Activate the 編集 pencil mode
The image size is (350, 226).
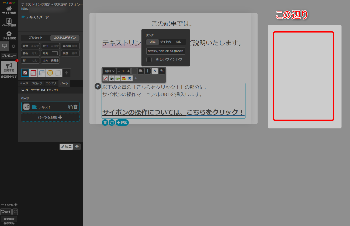(66, 146)
